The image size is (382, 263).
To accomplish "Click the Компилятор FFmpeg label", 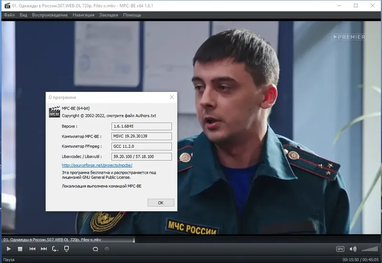I will (82, 146).
